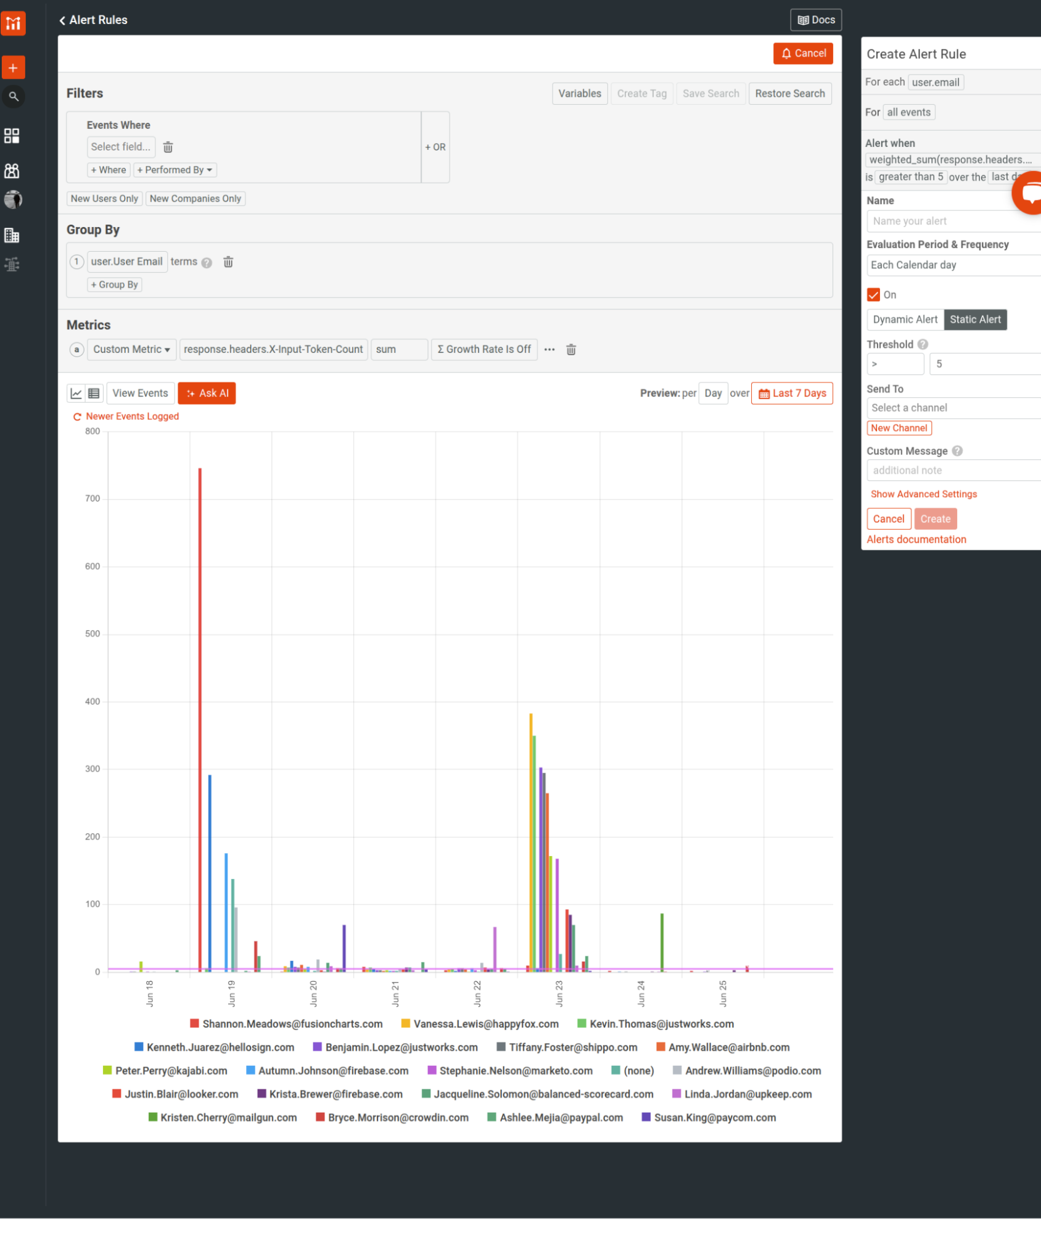Click Shannon.Meadows legend color swatch
Image resolution: width=1041 pixels, height=1233 pixels.
pyautogui.click(x=194, y=1023)
